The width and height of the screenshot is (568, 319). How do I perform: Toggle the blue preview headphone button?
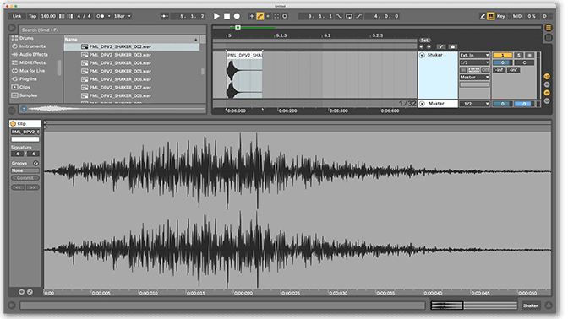[x=24, y=109]
